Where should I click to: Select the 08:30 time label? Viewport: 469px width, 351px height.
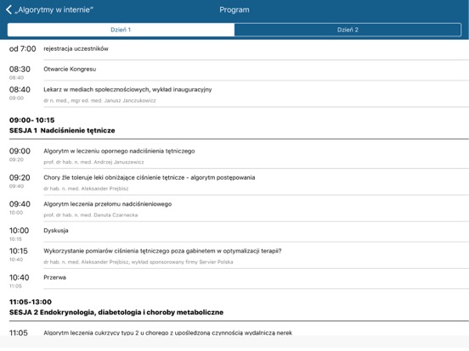coord(20,70)
